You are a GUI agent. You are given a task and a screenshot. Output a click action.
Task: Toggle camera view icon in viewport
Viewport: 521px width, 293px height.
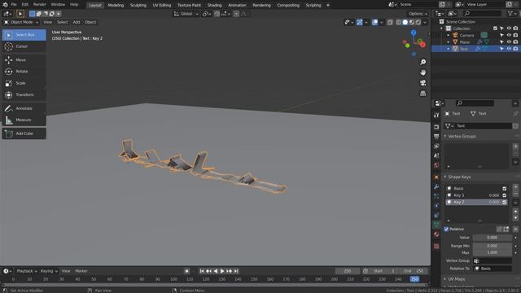(422, 83)
